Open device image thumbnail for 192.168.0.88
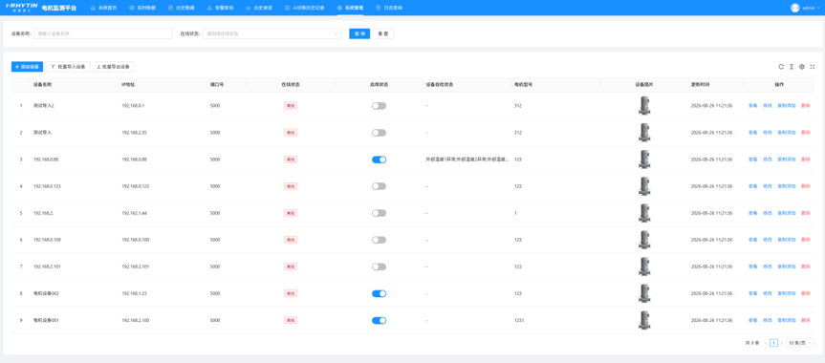 tap(644, 160)
